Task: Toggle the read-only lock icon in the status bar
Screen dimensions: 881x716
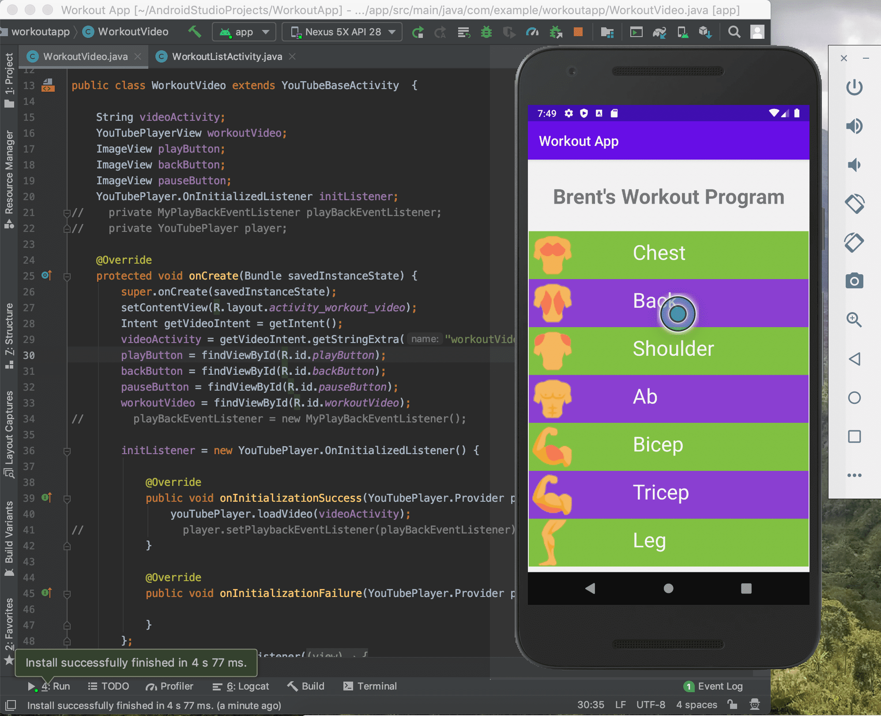Action: (733, 704)
